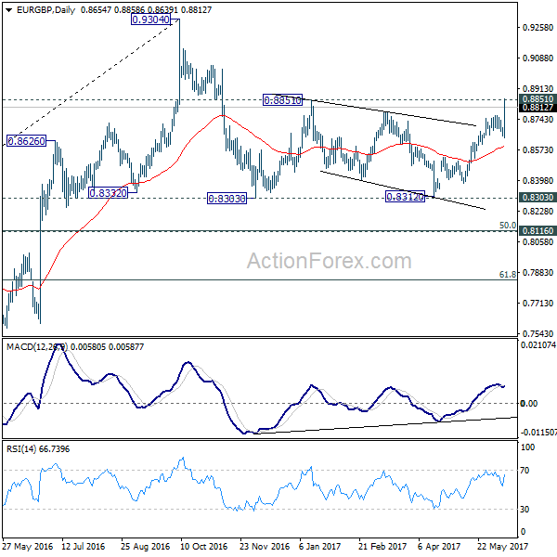Click the 25 Aug 2016 date on time axis
This screenshot has height=557, width=557.
[146, 546]
